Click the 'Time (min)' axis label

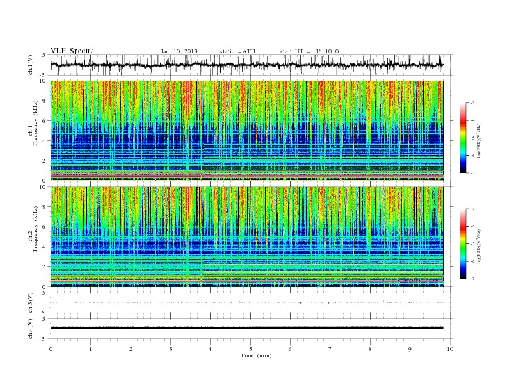coord(256,355)
